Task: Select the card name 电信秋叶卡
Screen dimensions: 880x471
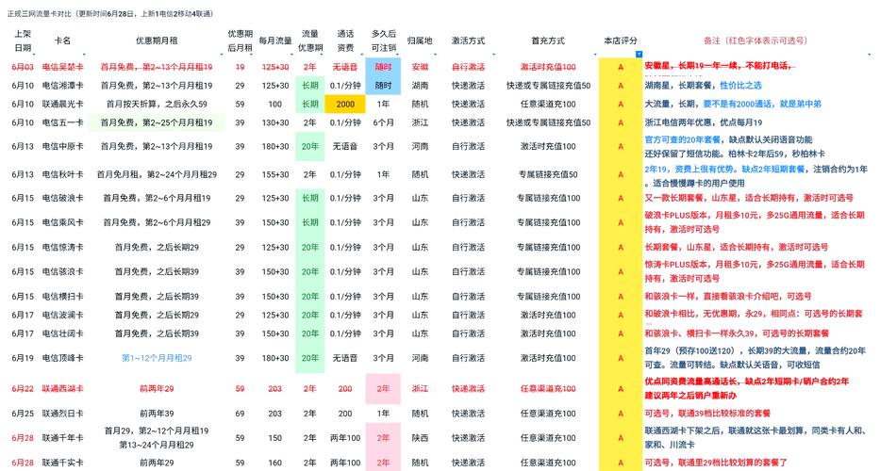Action: click(x=63, y=174)
